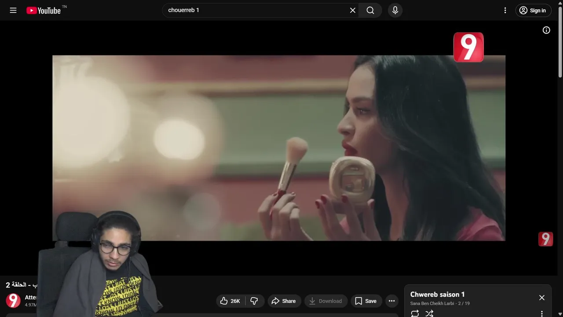The width and height of the screenshot is (563, 317).
Task: Click the Sign in button
Action: [533, 11]
